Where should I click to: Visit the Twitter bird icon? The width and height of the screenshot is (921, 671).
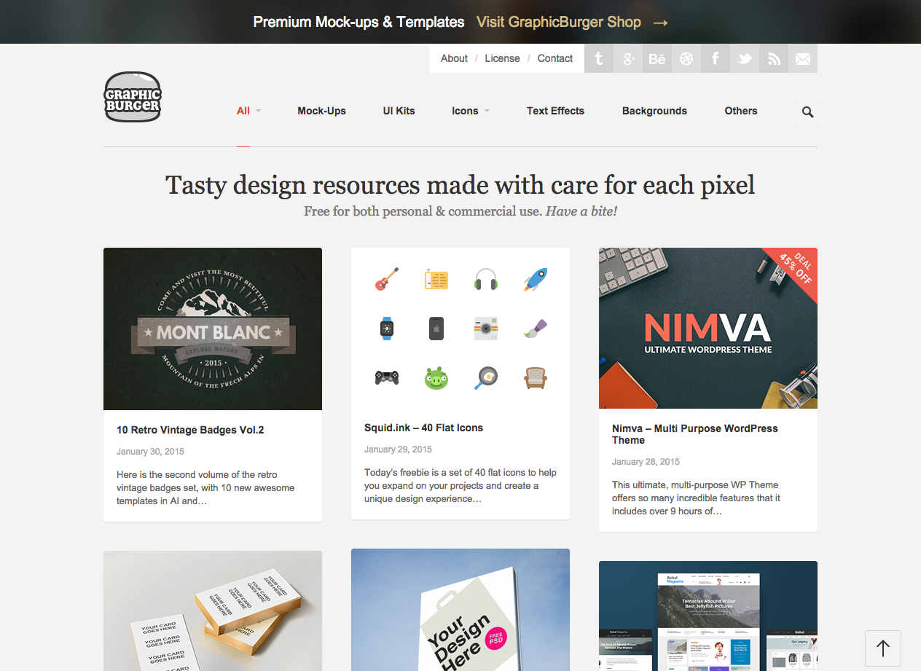pyautogui.click(x=745, y=58)
